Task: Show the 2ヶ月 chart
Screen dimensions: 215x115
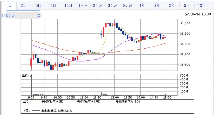Action: click(x=98, y=5)
